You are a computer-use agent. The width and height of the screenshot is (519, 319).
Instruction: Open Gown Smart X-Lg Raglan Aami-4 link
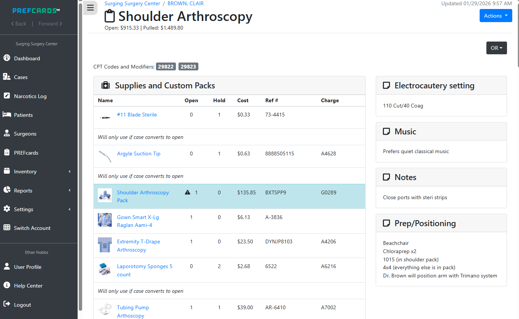(138, 221)
